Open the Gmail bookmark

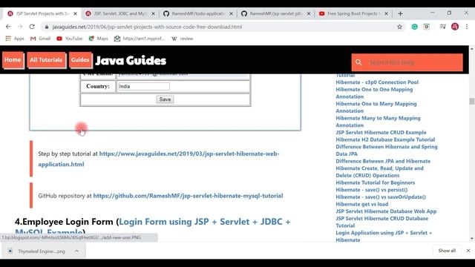tap(40, 39)
